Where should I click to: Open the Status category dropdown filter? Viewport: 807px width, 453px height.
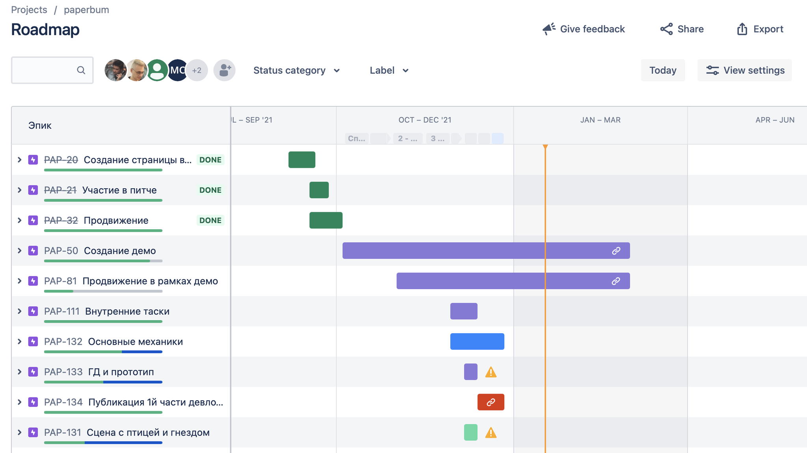pos(296,71)
